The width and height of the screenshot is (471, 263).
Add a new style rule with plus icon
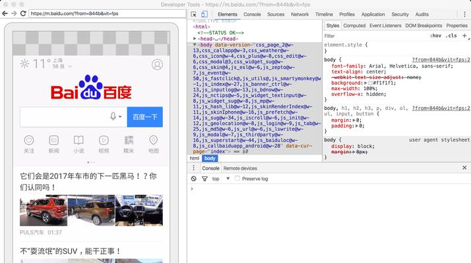(x=464, y=36)
